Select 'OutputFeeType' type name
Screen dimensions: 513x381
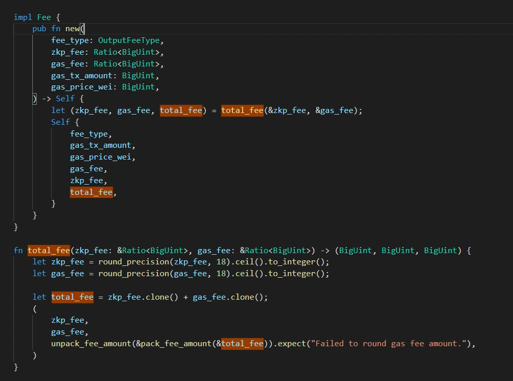coord(129,40)
